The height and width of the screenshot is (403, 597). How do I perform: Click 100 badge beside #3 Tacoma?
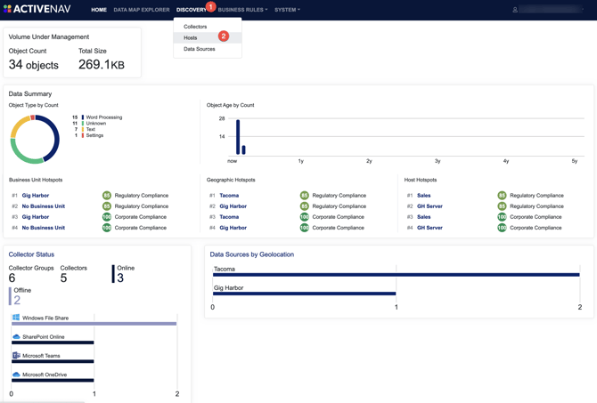304,217
